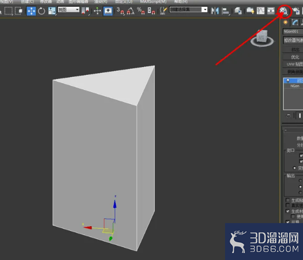The width and height of the screenshot is (303, 260).
Task: Click the 倒角剖面 modifier button
Action: 293,72
